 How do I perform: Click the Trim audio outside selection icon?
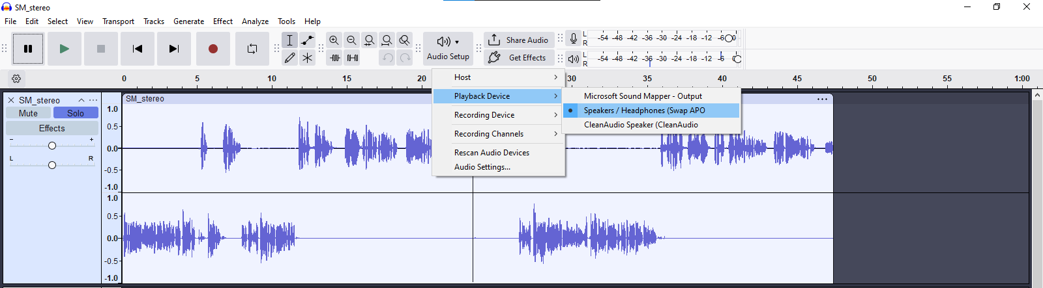click(x=335, y=58)
